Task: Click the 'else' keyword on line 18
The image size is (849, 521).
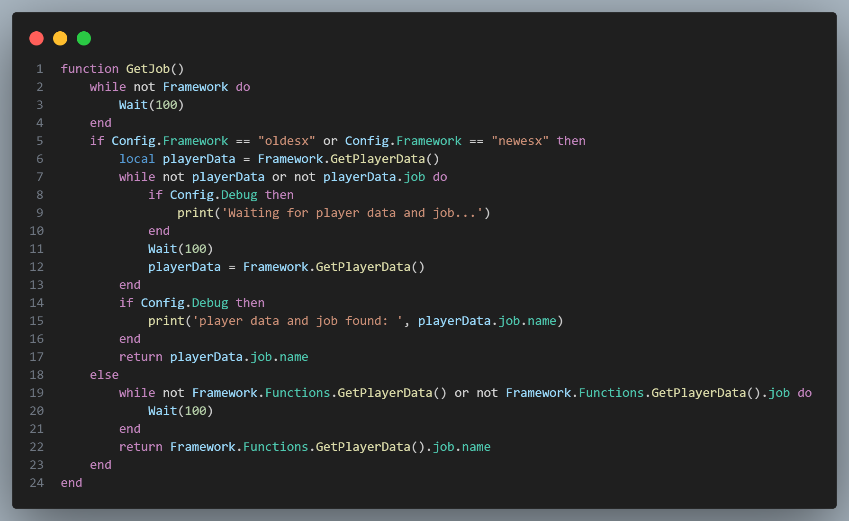Action: tap(104, 375)
